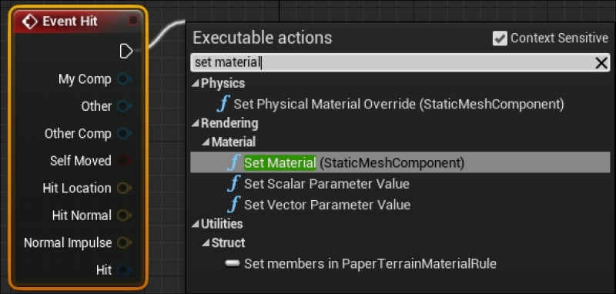This screenshot has height=294, width=616.
Task: Click the Event Hit execution output pin
Action: point(126,51)
